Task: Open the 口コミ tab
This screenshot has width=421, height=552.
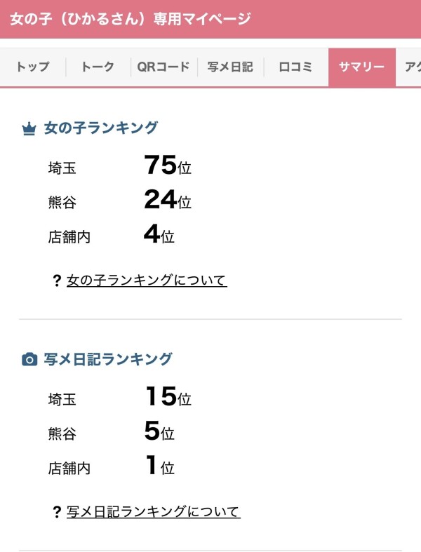Action: (x=295, y=67)
